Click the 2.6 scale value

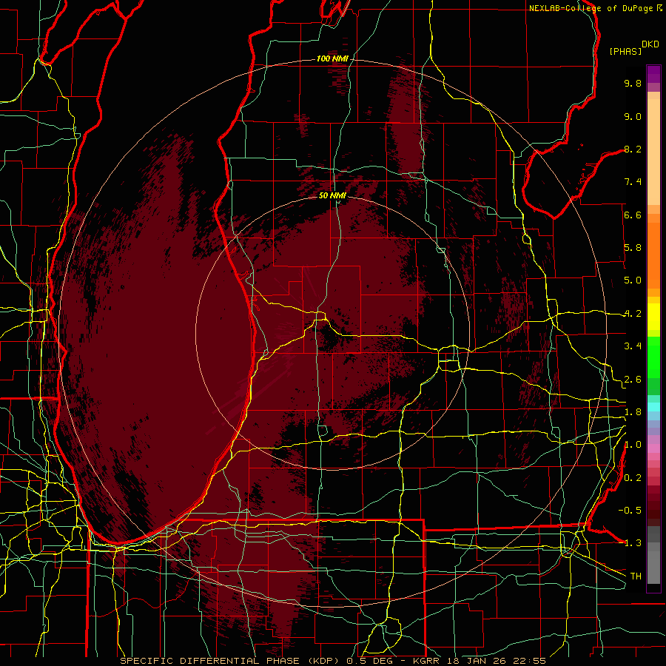[633, 380]
